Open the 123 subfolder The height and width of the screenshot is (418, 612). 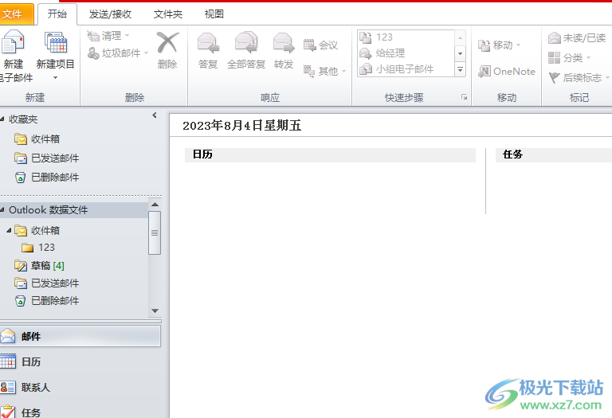click(38, 248)
